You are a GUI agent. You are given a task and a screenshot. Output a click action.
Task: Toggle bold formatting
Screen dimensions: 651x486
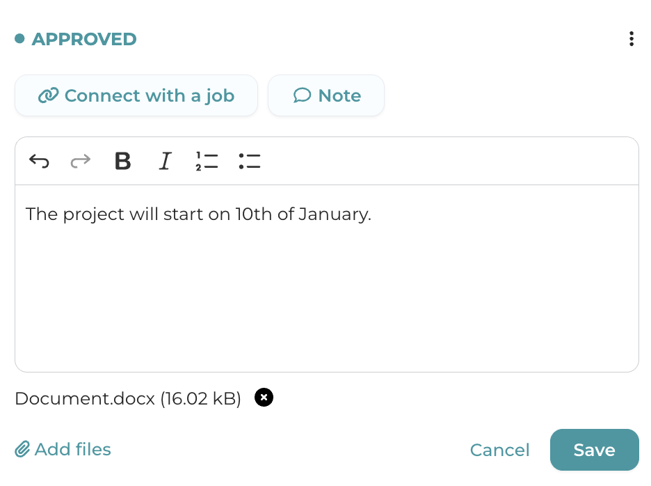122,162
